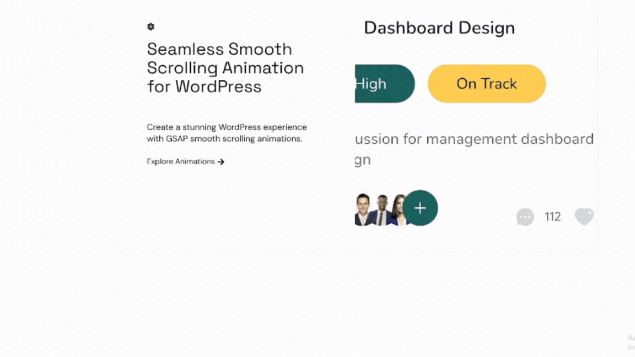Click the Dashboard Design card title
Screen dimensions: 635x357
pos(439,28)
